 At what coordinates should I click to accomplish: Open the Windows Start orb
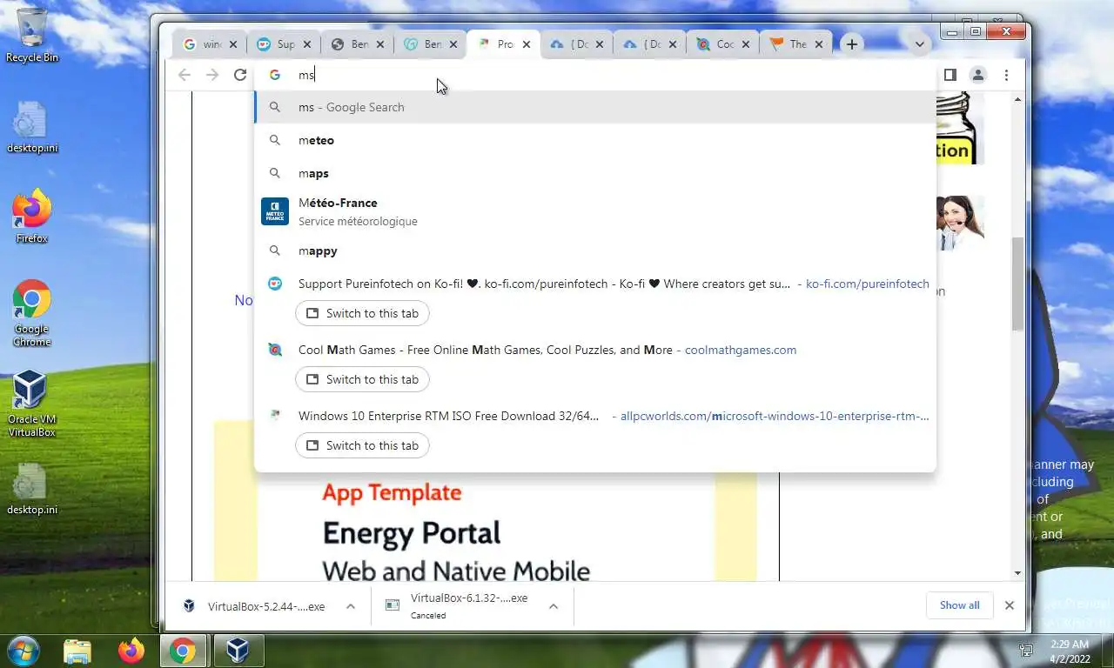coord(23,650)
